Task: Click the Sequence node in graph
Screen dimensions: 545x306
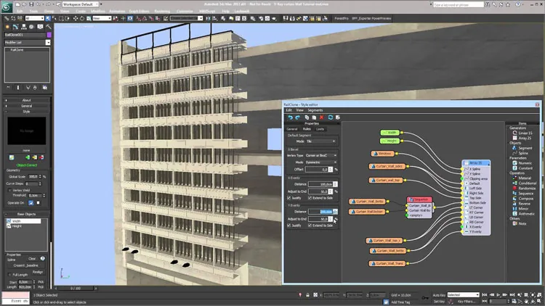Action: (419, 199)
